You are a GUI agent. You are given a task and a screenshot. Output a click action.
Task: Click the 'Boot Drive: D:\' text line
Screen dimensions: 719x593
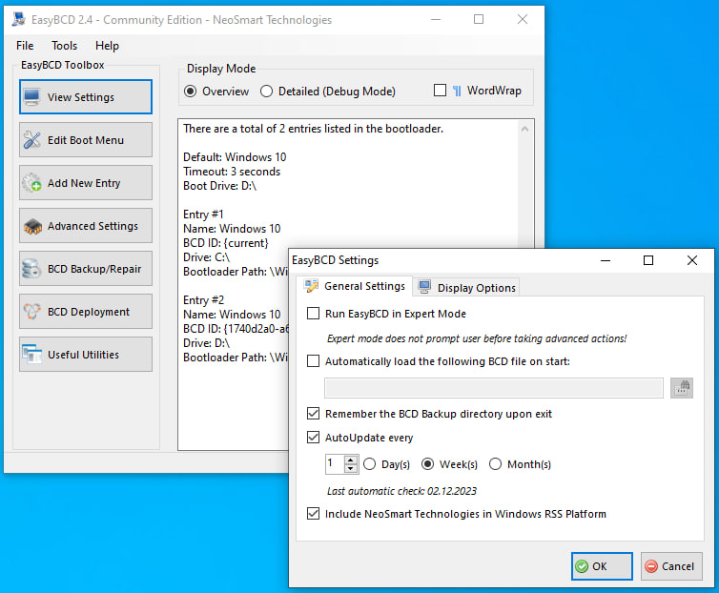(x=219, y=186)
